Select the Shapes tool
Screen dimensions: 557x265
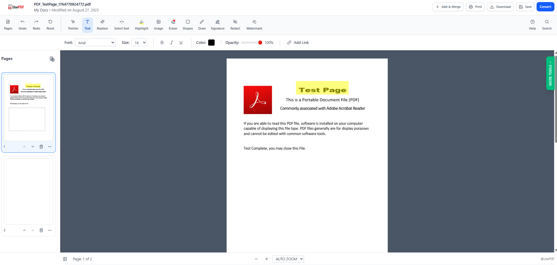[x=187, y=25]
